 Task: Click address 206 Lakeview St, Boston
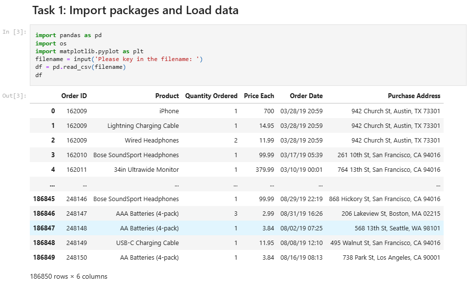click(x=391, y=214)
